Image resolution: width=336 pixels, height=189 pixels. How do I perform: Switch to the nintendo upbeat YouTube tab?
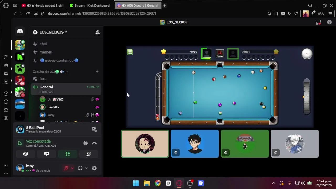click(x=43, y=6)
